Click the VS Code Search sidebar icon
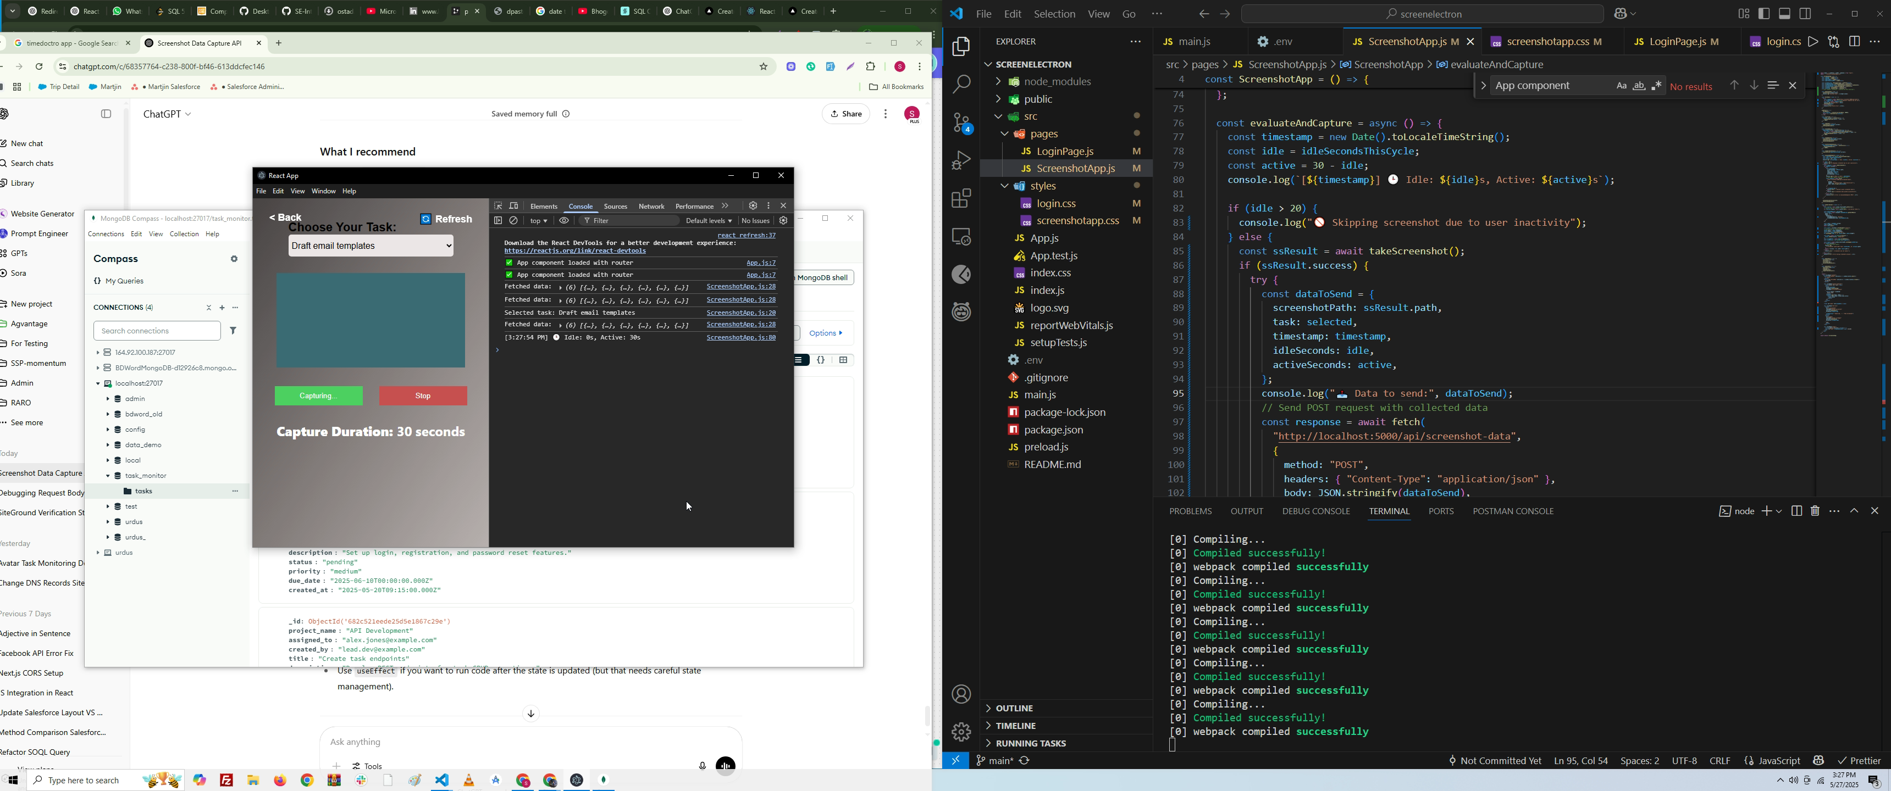This screenshot has height=791, width=1891. tap(961, 85)
